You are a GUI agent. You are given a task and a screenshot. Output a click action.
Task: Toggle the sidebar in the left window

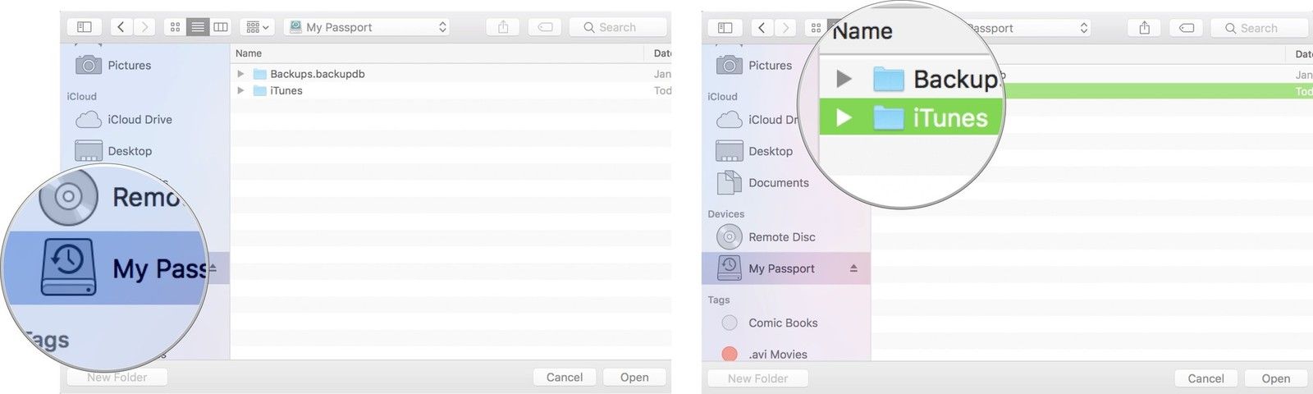[85, 27]
